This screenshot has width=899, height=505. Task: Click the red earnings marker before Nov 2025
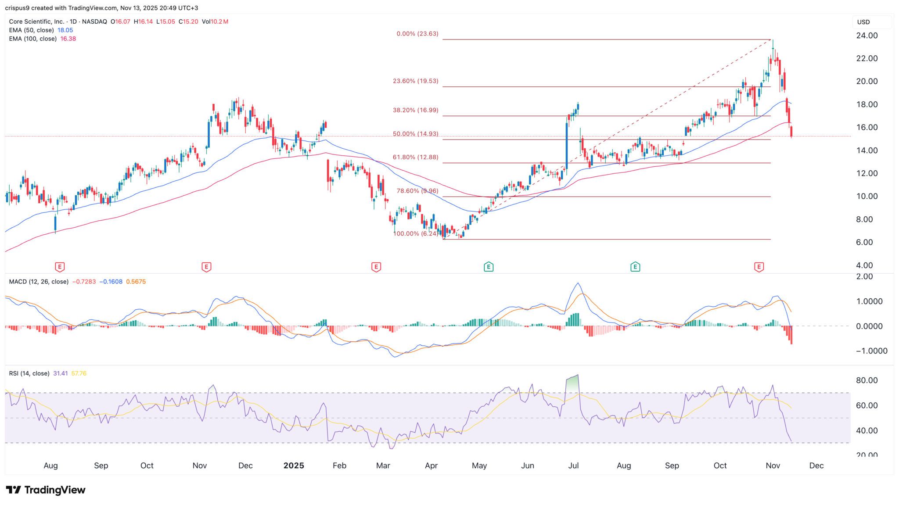(x=759, y=266)
